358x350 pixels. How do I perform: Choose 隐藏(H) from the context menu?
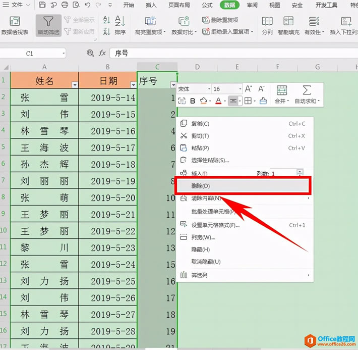pos(245,249)
